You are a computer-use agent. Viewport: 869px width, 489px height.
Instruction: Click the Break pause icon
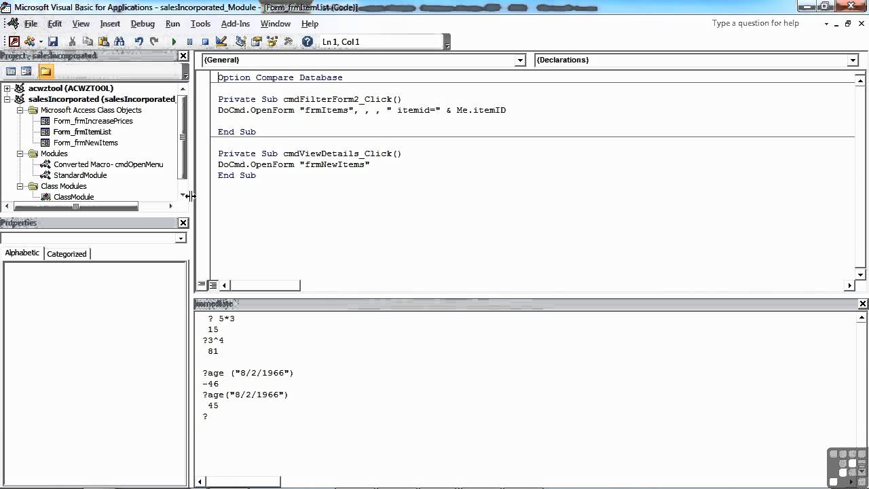click(x=189, y=41)
